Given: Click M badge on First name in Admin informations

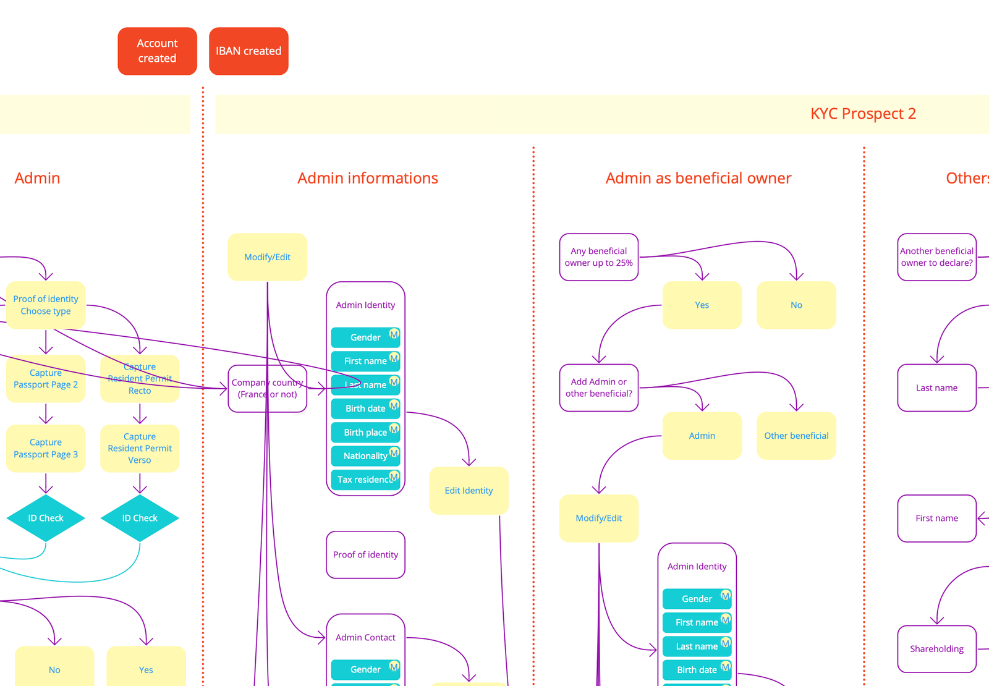Looking at the screenshot, I should 394,358.
